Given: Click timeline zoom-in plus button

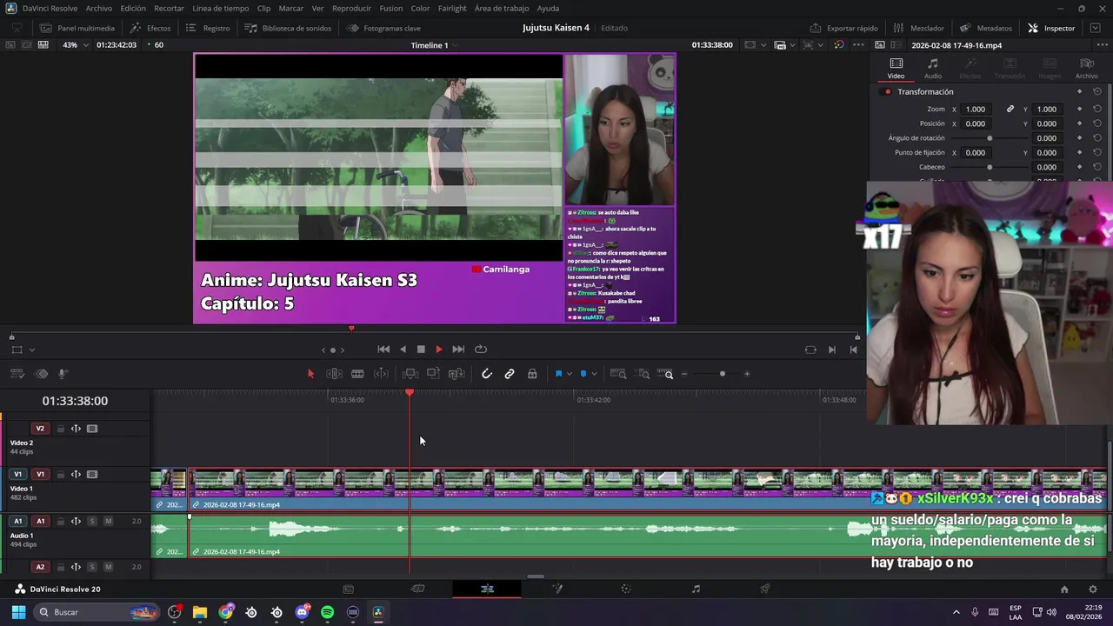Looking at the screenshot, I should 747,374.
